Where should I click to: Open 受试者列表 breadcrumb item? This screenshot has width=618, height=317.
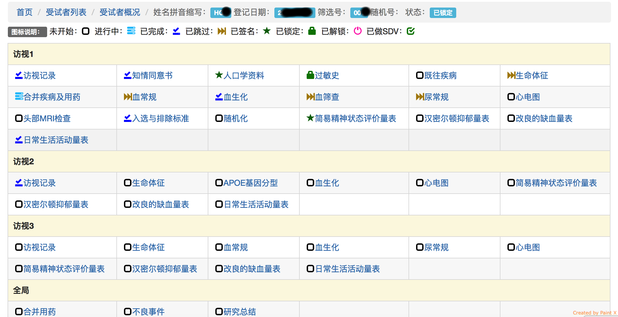(x=66, y=12)
